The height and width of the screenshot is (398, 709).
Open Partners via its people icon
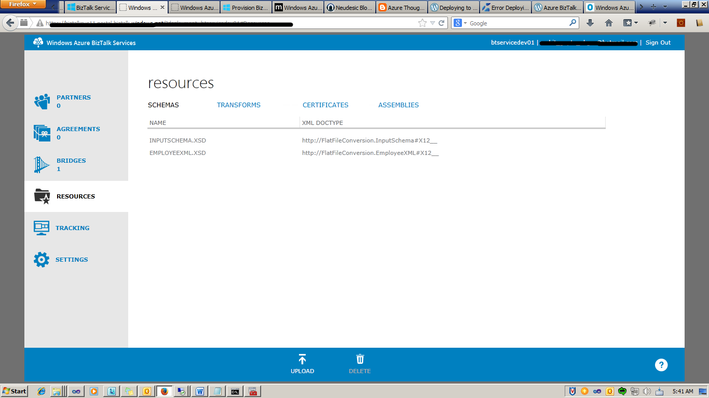(42, 102)
